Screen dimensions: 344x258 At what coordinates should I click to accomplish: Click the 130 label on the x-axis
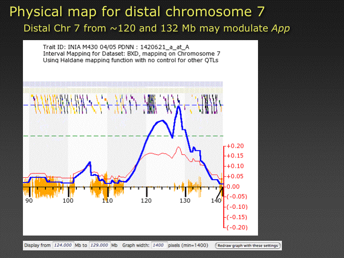(185, 201)
